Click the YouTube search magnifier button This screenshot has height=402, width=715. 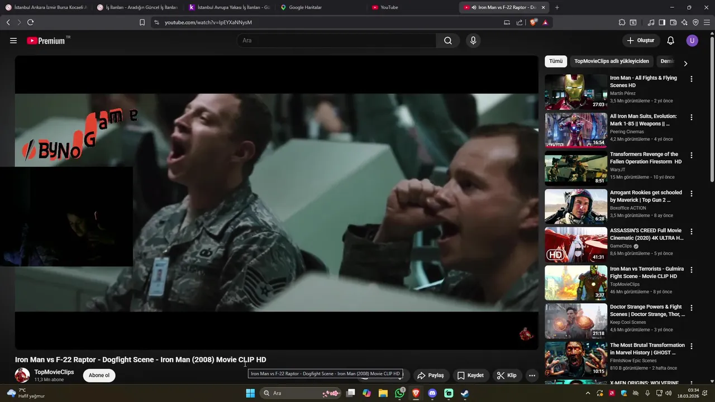pos(448,41)
